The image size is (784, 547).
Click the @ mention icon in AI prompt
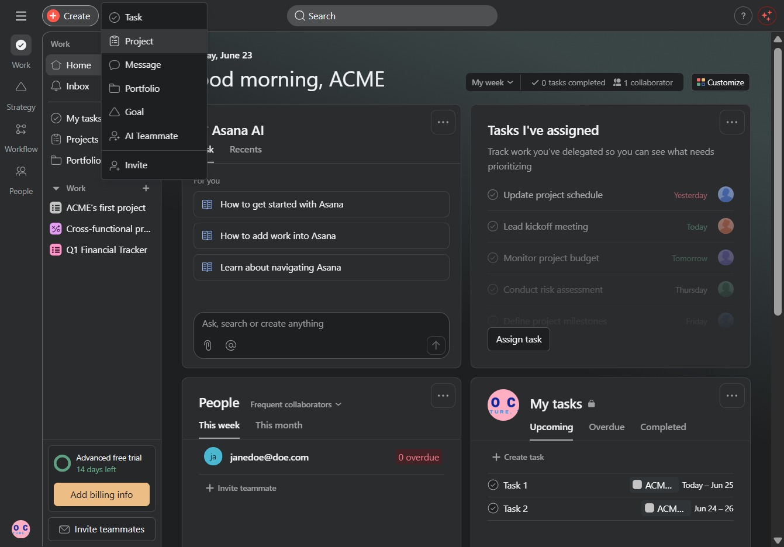[x=231, y=345]
